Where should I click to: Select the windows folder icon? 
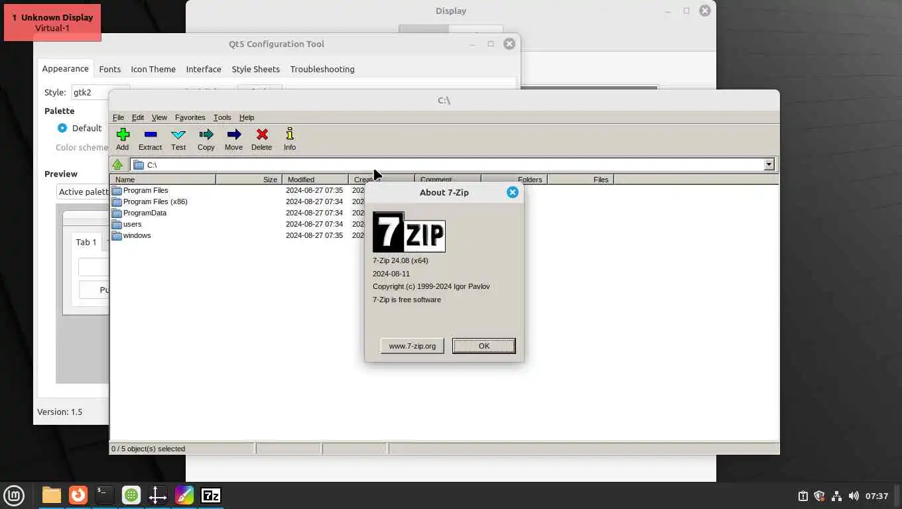coord(117,235)
